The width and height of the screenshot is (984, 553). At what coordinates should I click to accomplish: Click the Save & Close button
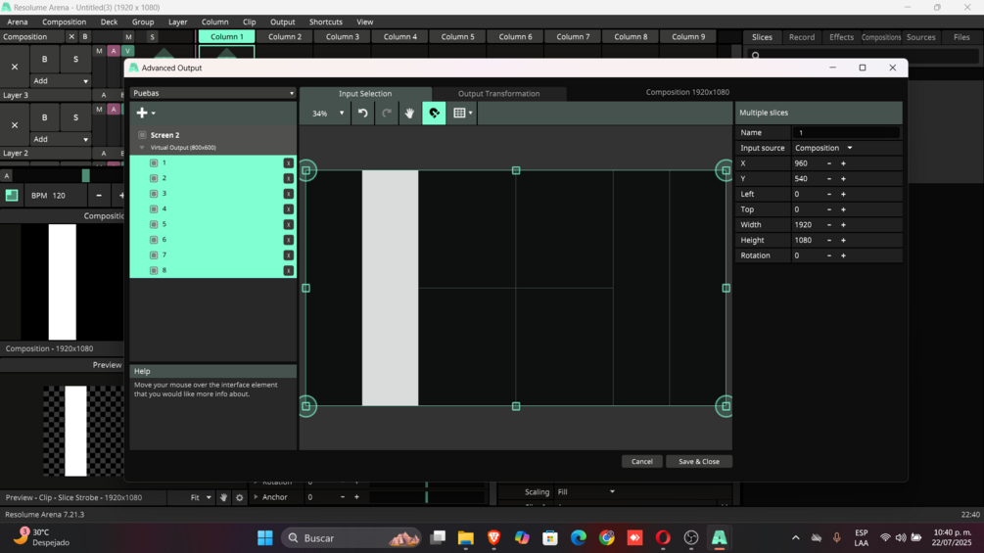click(x=698, y=461)
